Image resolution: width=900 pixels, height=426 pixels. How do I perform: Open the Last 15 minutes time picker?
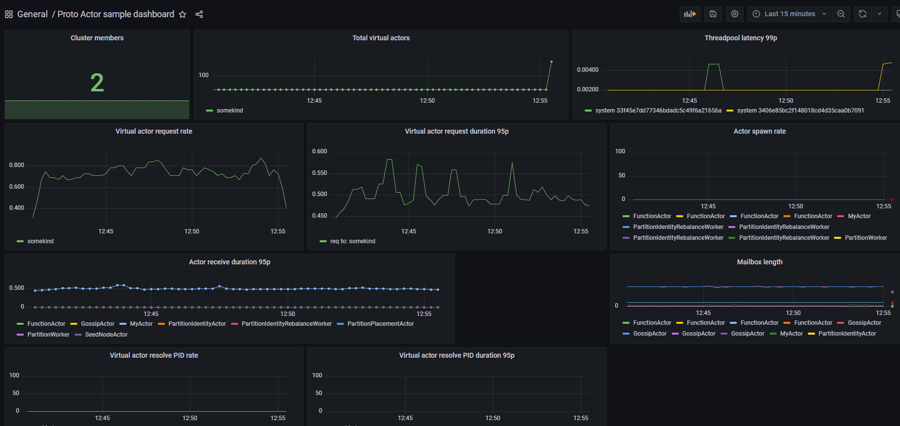click(789, 14)
